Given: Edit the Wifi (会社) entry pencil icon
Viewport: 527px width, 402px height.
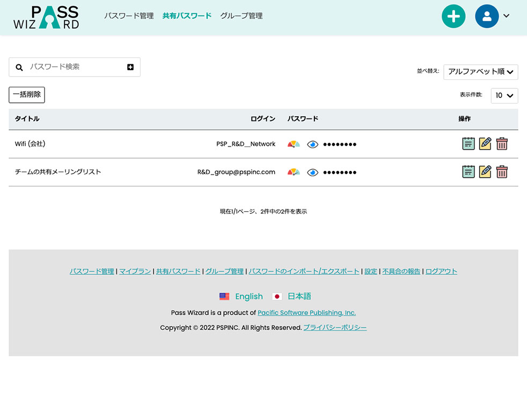Looking at the screenshot, I should tap(485, 144).
